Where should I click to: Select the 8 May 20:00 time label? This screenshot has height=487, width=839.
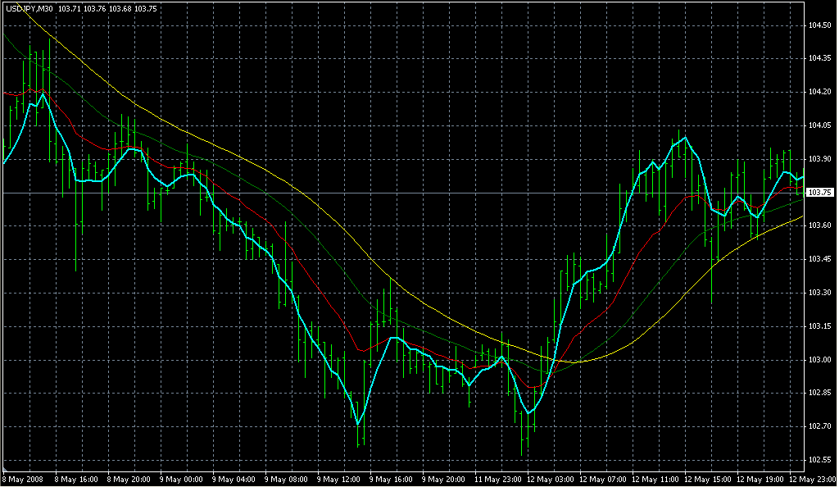tap(129, 479)
